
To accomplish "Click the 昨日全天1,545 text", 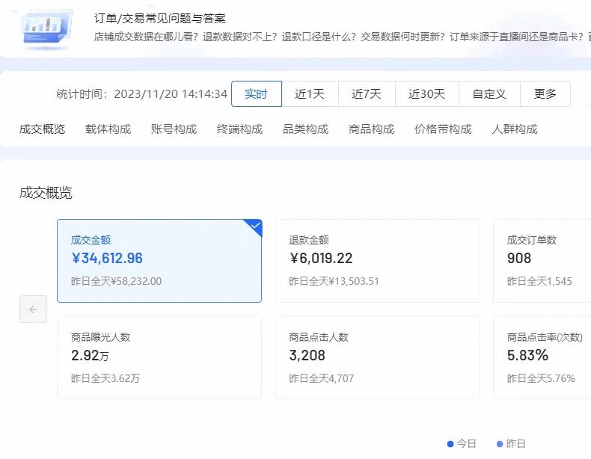I will (539, 281).
